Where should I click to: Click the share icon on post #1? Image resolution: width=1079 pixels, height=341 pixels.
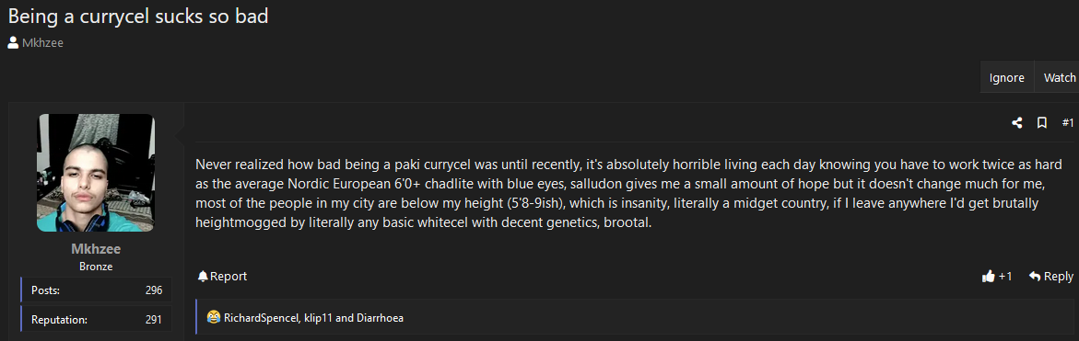click(1016, 123)
